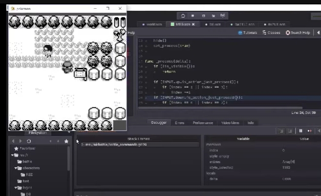Stop the running scene
The height and width of the screenshot is (196, 321).
[193, 16]
